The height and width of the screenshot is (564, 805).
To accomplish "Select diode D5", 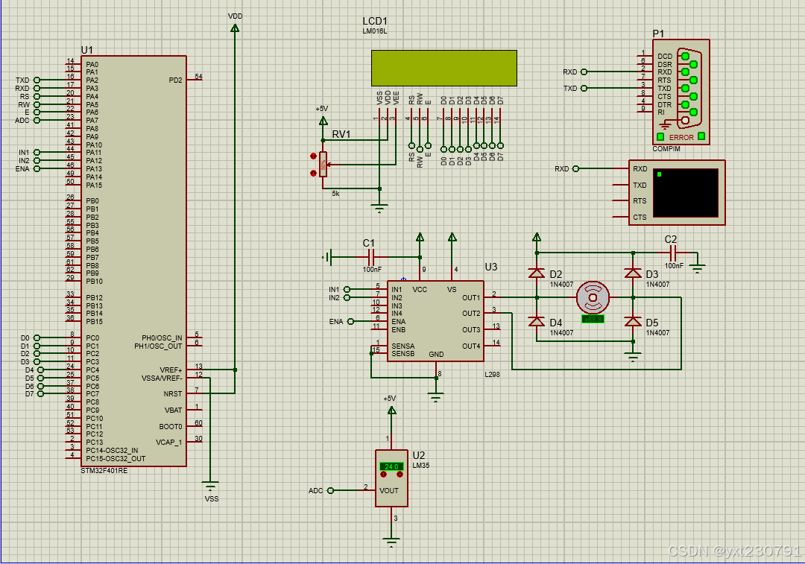I will pyautogui.click(x=633, y=321).
